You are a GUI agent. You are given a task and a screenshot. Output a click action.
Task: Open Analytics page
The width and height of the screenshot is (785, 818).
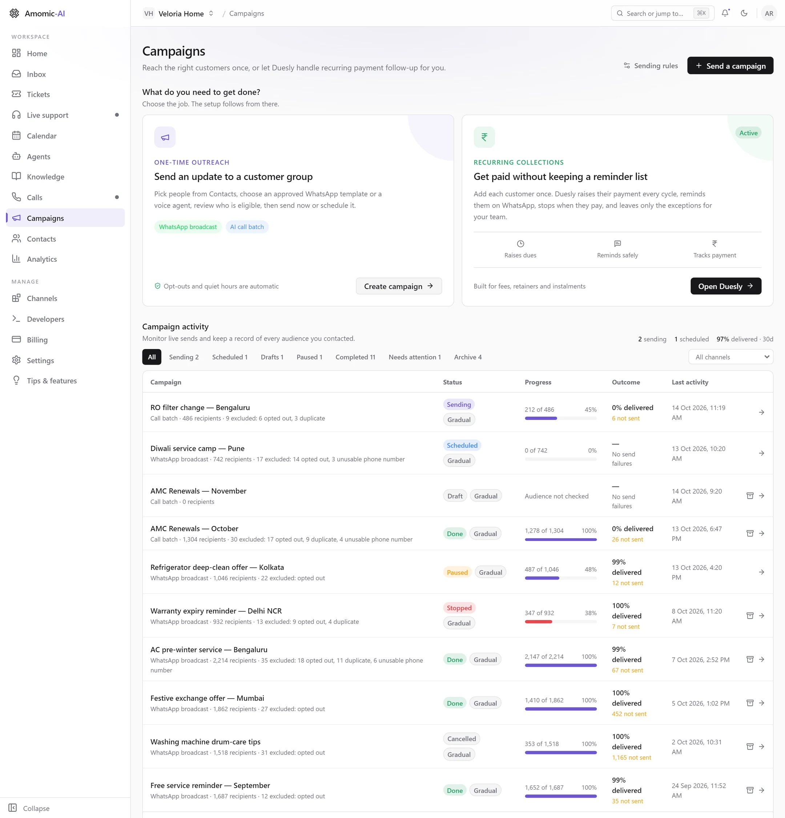pos(65,259)
